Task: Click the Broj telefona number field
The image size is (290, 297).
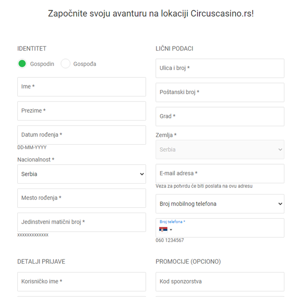Action: pyautogui.click(x=228, y=230)
